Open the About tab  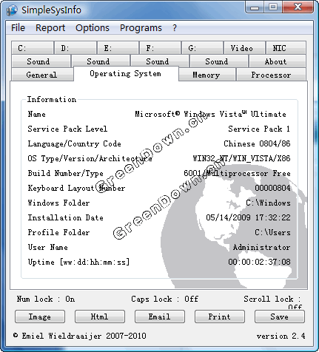click(x=278, y=61)
